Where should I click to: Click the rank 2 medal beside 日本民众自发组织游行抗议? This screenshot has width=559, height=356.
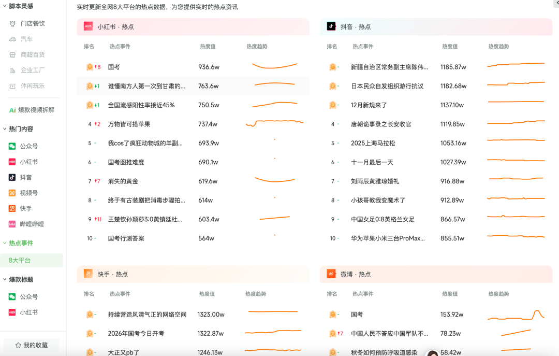click(333, 86)
